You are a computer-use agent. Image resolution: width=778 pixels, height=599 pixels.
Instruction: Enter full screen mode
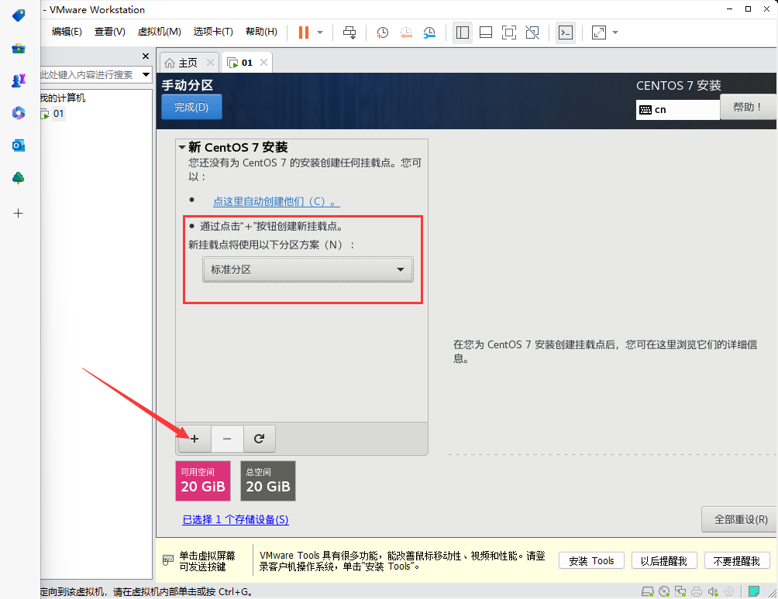[509, 33]
